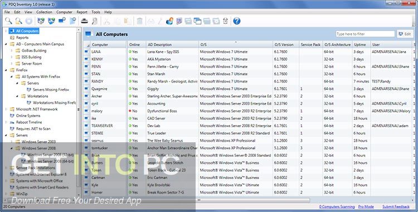The image size is (418, 212).
Task: Click the round stop scan icon
Action: [x=29, y=21]
